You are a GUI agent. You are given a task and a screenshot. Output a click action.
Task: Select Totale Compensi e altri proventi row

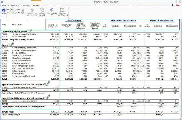pos(90,40)
